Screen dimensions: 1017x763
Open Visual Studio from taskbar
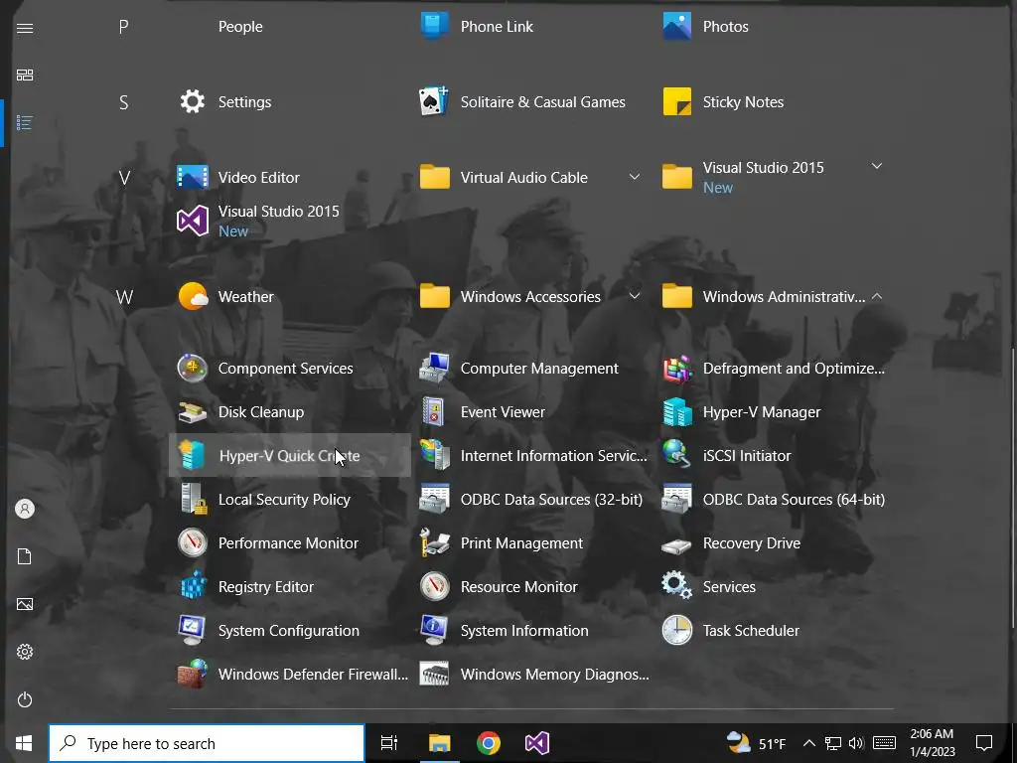pyautogui.click(x=537, y=743)
